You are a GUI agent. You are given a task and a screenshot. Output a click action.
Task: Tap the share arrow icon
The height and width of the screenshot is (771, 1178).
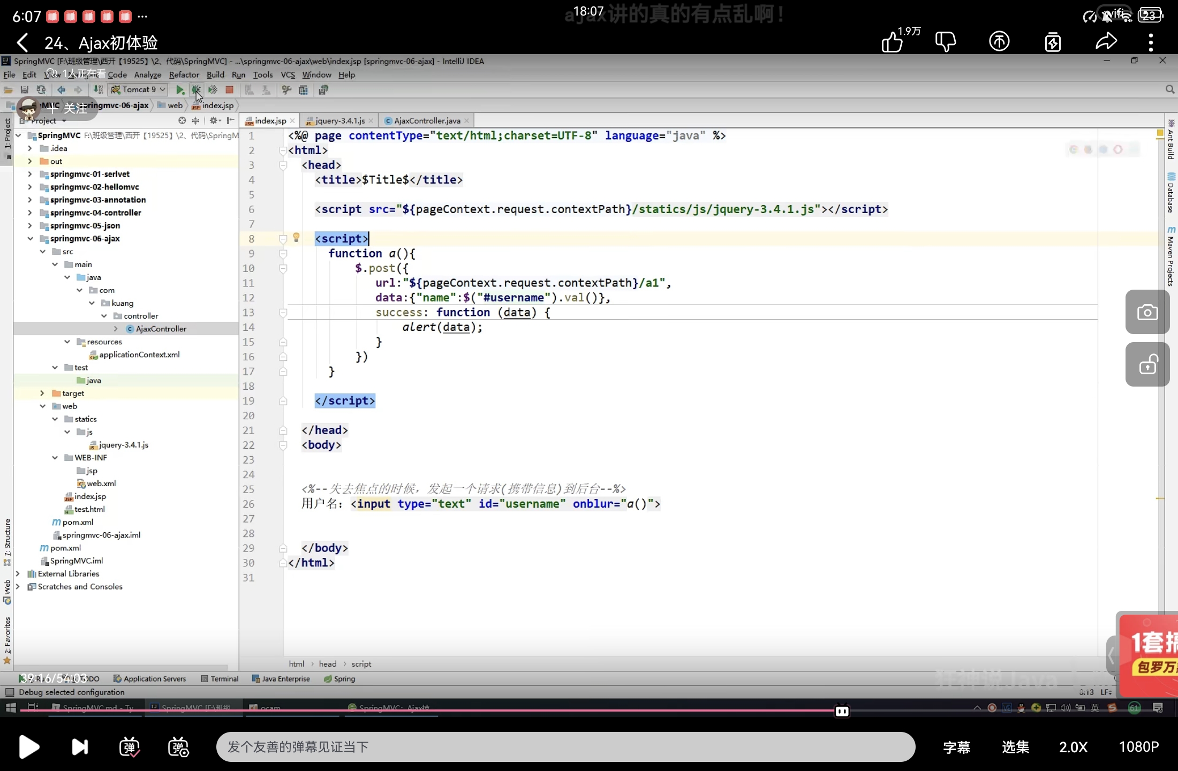1106,42
